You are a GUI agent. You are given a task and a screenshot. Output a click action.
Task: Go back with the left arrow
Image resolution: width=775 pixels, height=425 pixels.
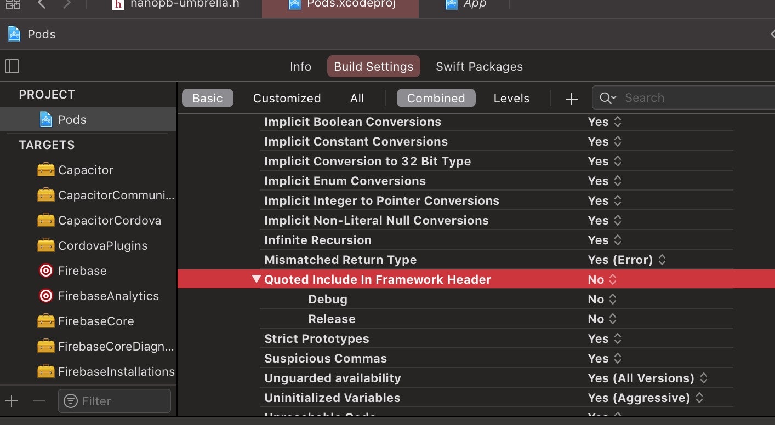coord(42,4)
